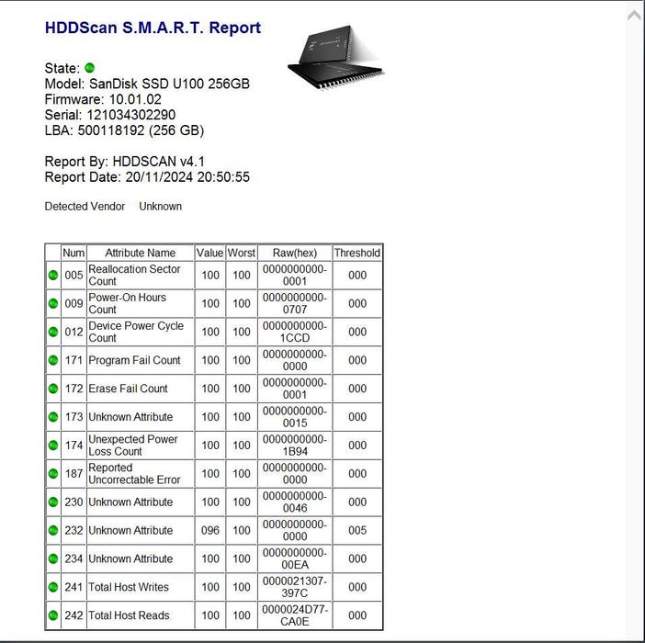Click raw value ending in 1CCD
Viewport: 645px width, 643px height.
pyautogui.click(x=295, y=332)
